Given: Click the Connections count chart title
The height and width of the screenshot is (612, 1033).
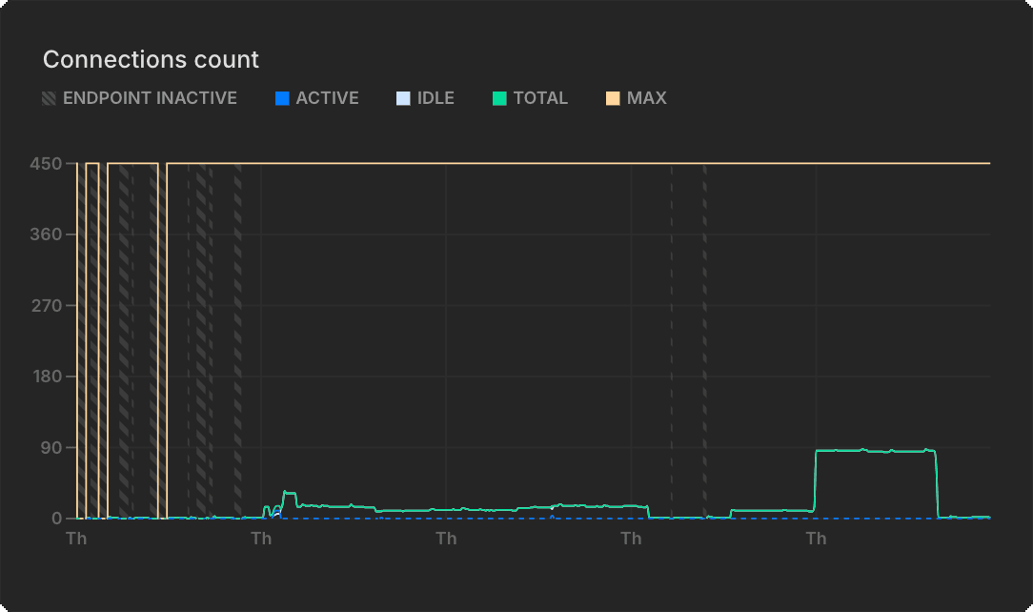Looking at the screenshot, I should [x=151, y=59].
